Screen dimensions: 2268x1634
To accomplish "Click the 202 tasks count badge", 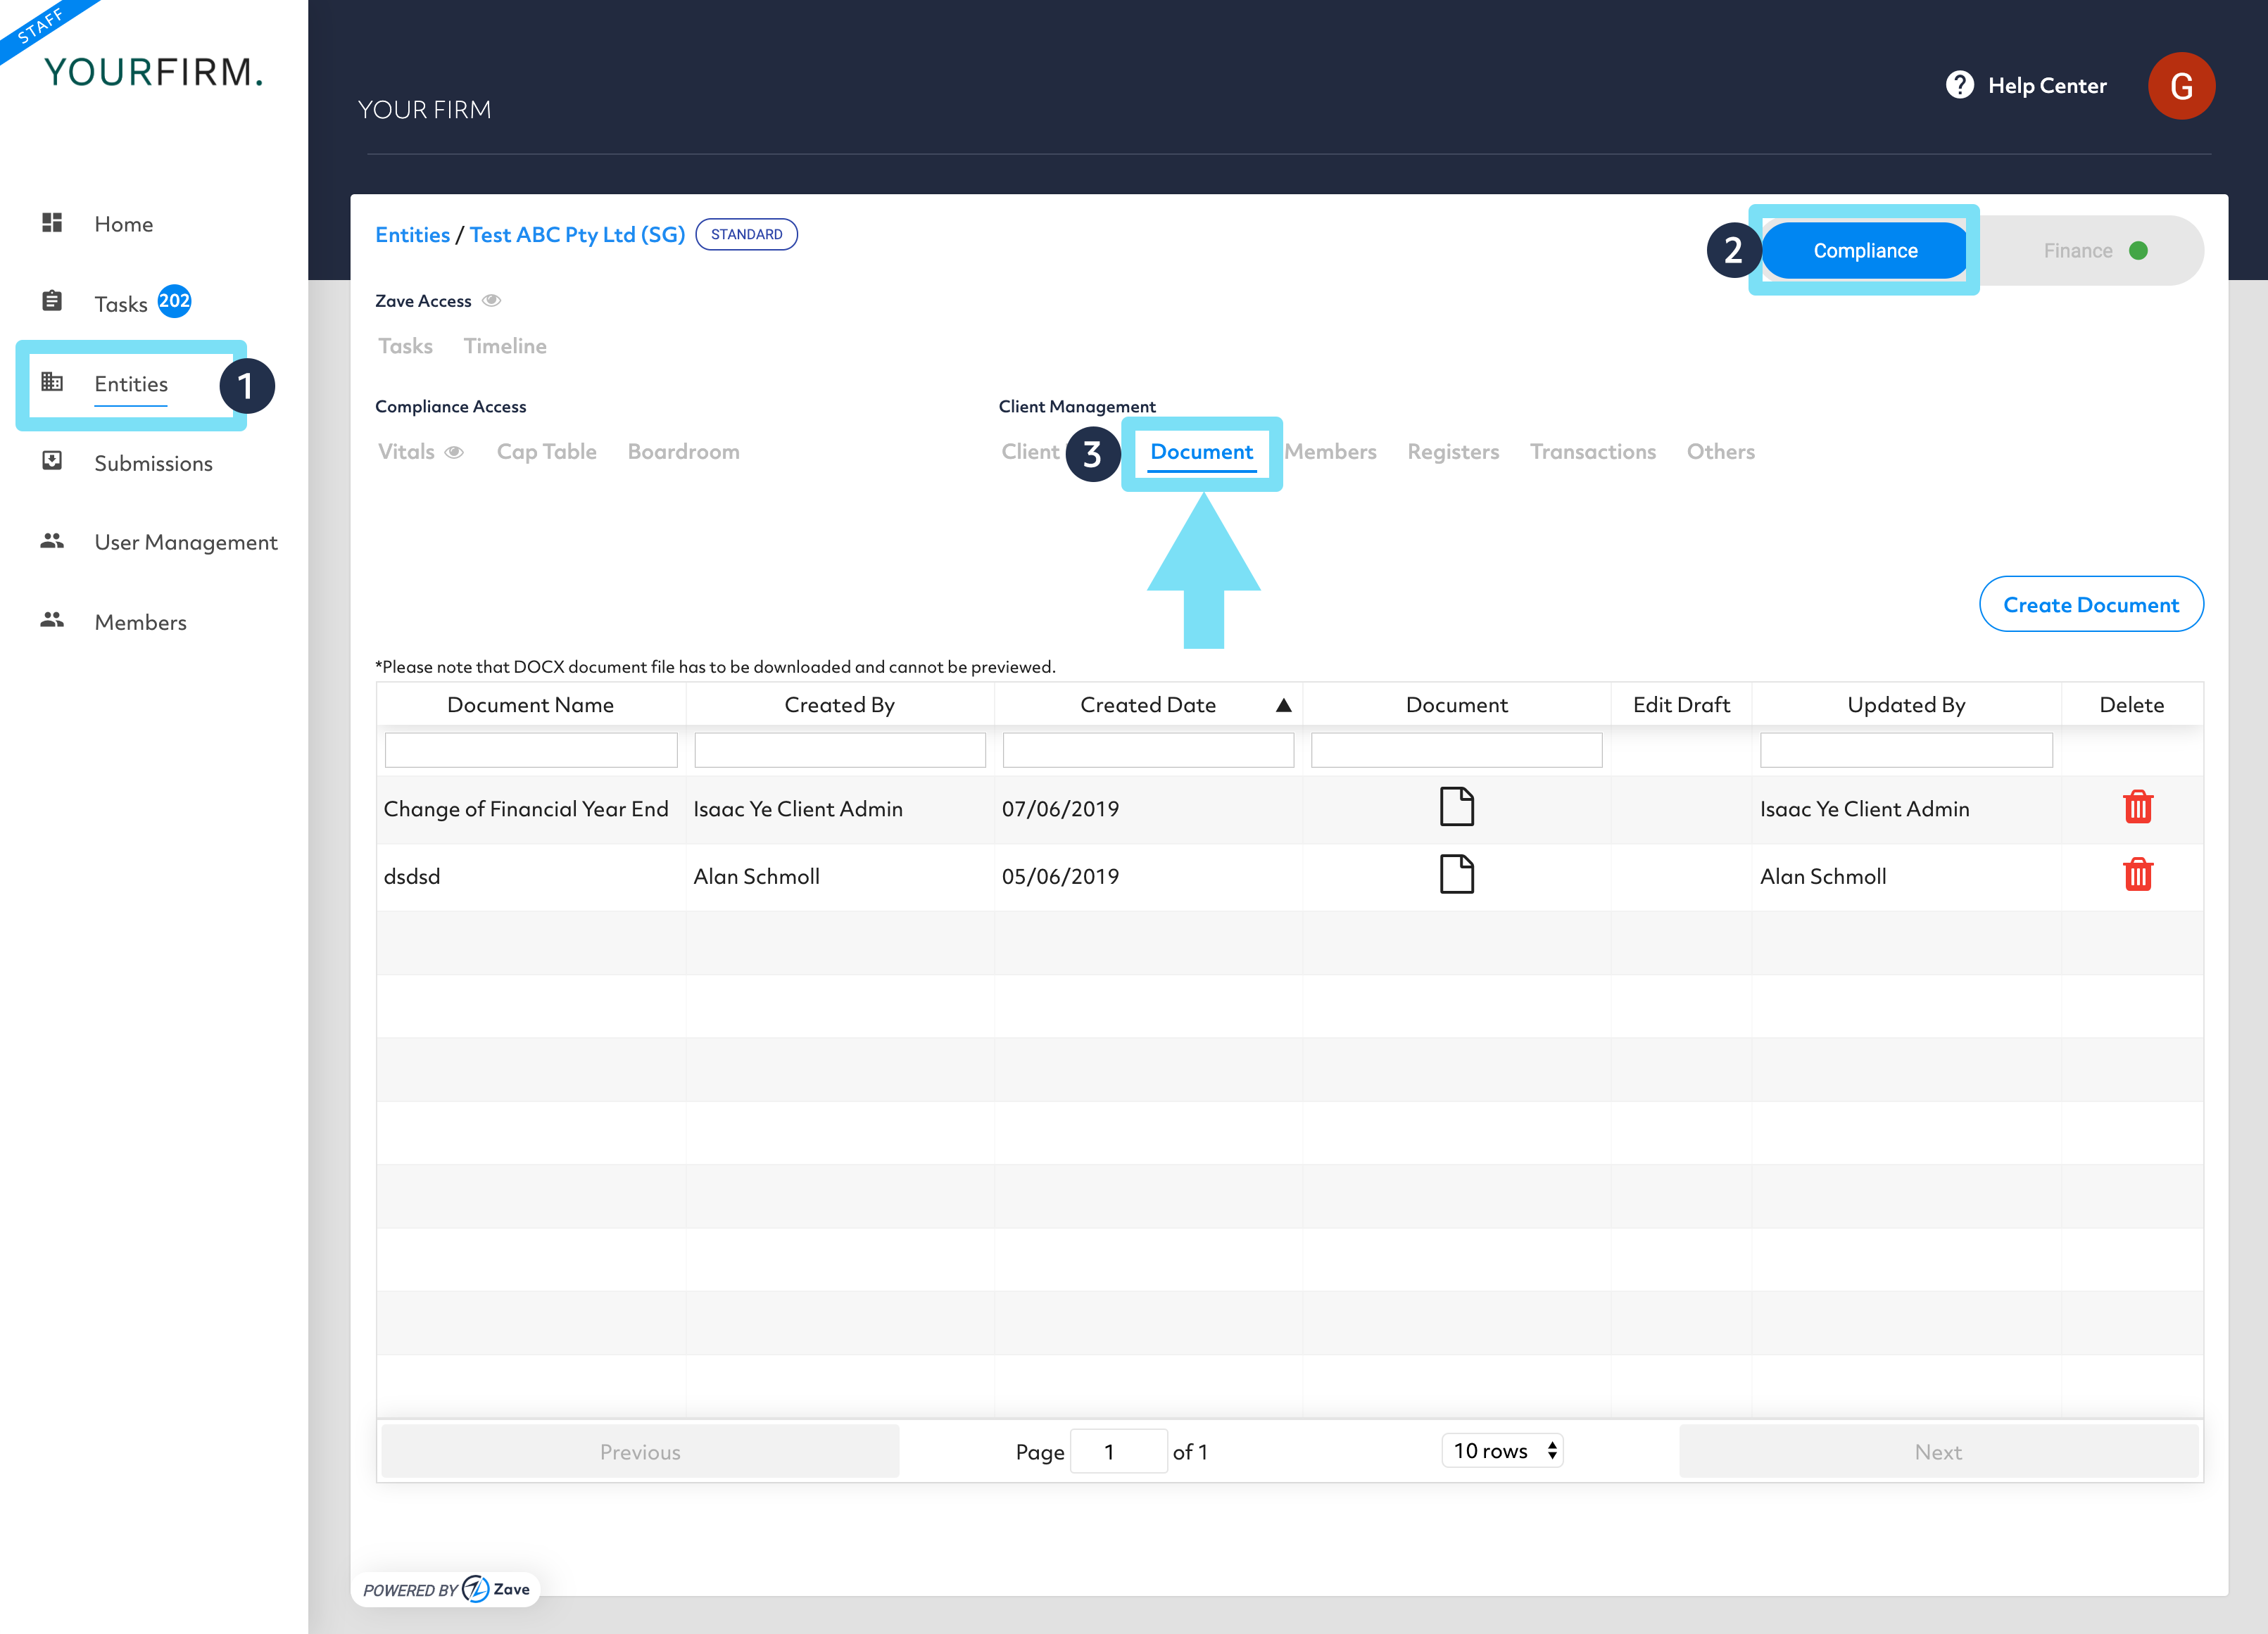I will click(x=174, y=301).
